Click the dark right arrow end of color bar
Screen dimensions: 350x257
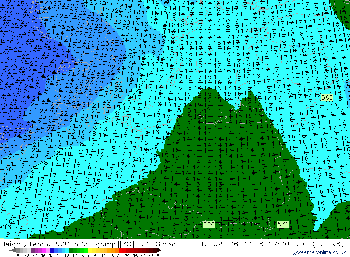(x=159, y=250)
